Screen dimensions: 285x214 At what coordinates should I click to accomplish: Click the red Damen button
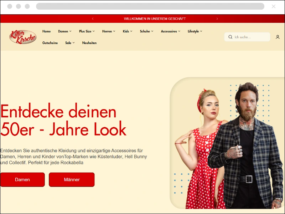22,180
